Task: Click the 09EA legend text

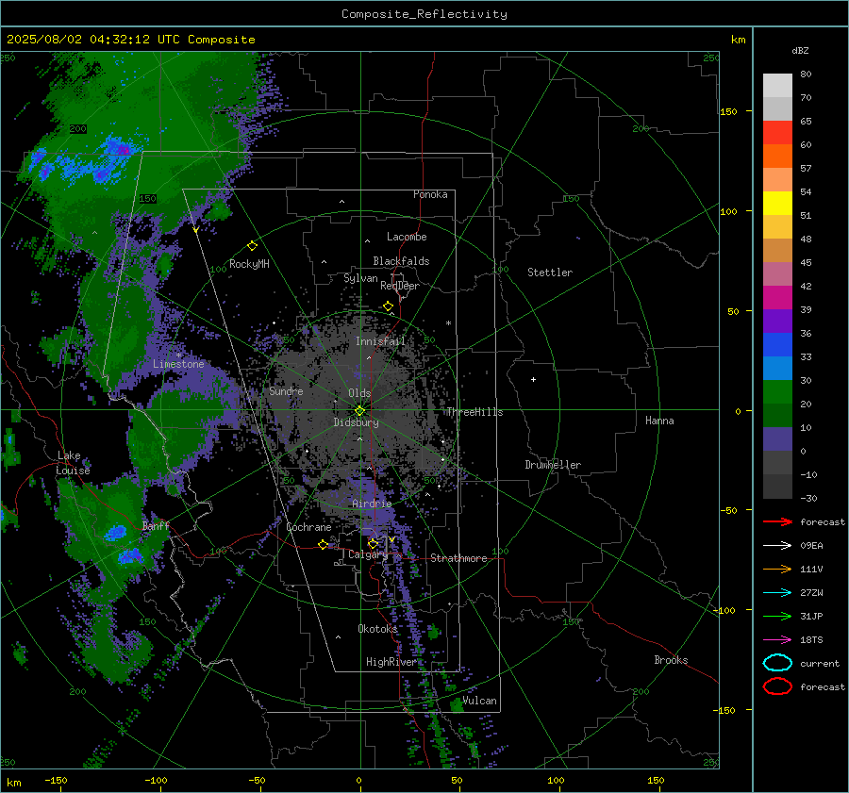Action: [x=811, y=546]
